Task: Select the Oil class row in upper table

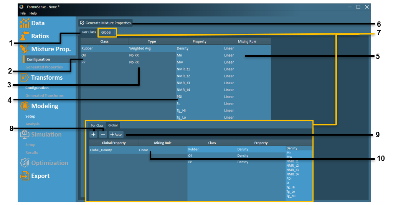Action: [104, 55]
